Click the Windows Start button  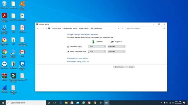(3, 103)
